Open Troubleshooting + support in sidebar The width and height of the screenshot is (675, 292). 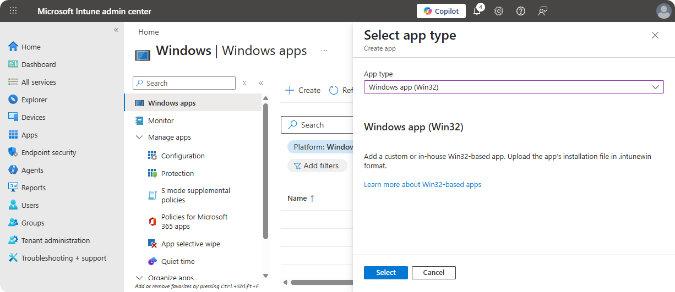coord(63,258)
